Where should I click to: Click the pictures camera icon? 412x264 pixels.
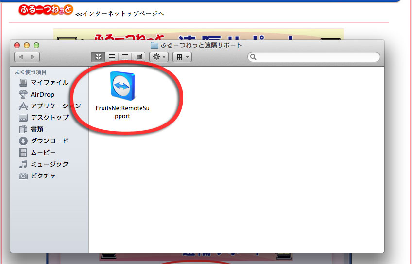click(x=23, y=176)
